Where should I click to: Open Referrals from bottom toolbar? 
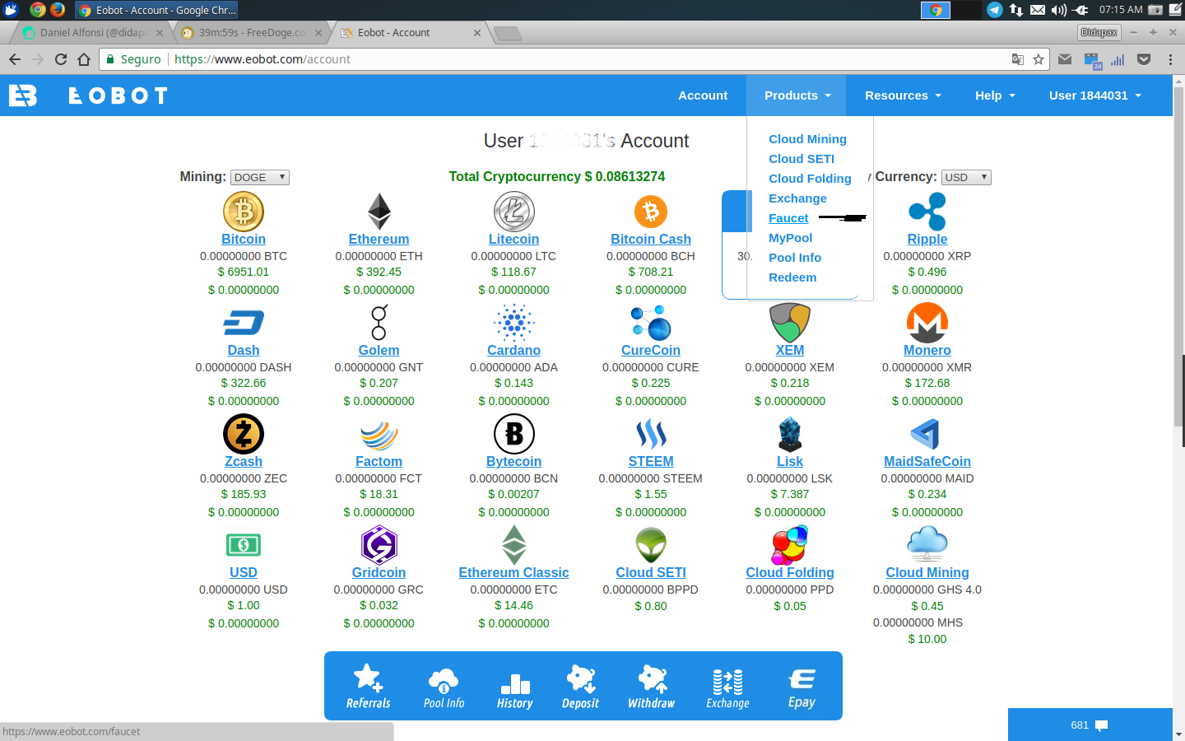tap(369, 687)
